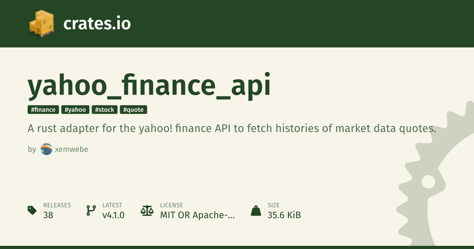The width and height of the screenshot is (474, 249).
Task: Open the xemwebe author name
Action: tap(71, 149)
